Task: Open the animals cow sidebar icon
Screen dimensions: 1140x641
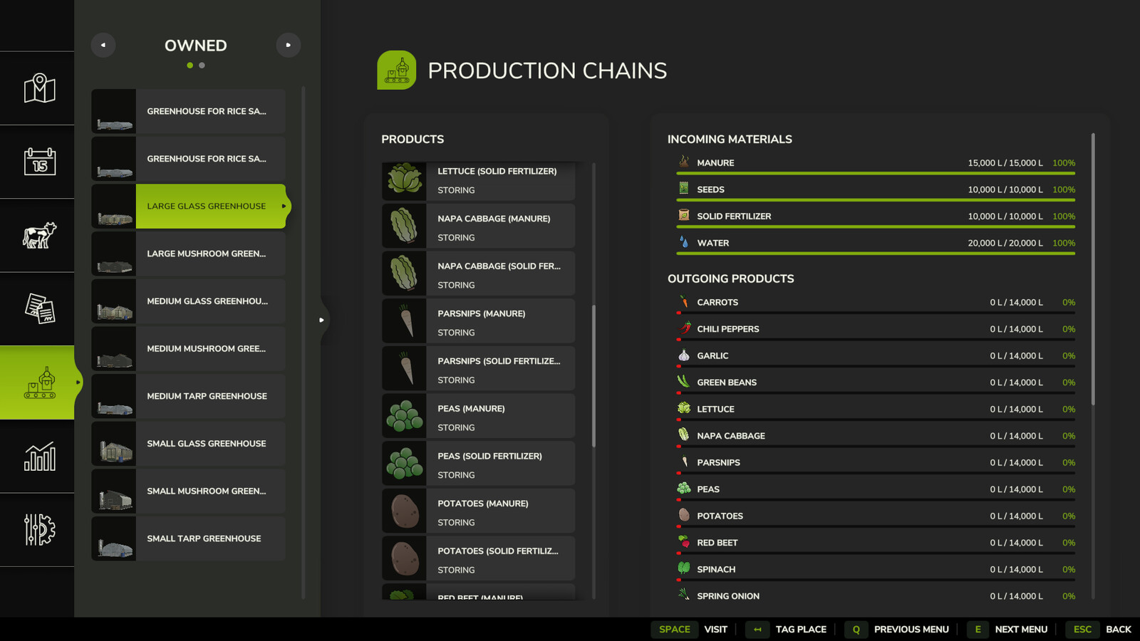Action: (x=39, y=235)
